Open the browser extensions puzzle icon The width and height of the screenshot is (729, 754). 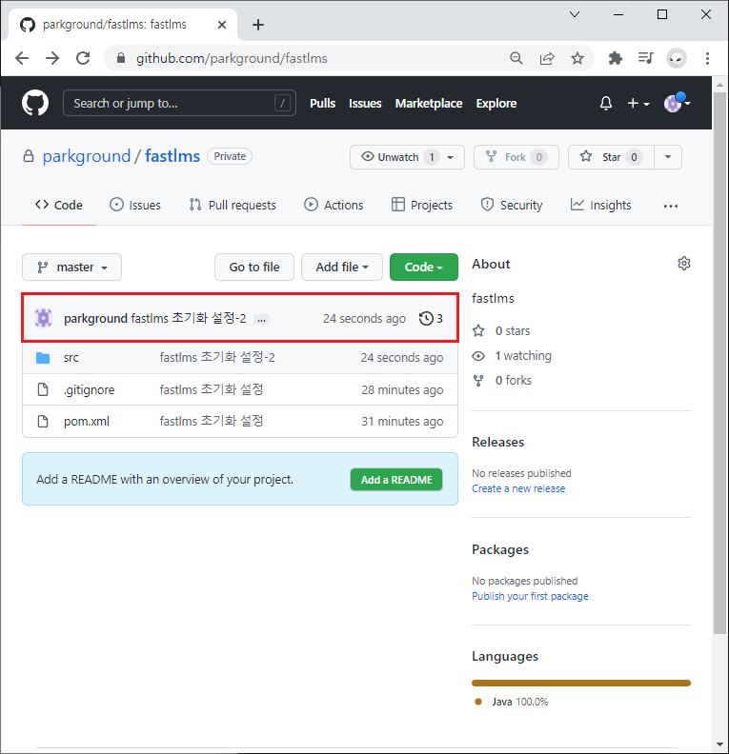[x=615, y=58]
